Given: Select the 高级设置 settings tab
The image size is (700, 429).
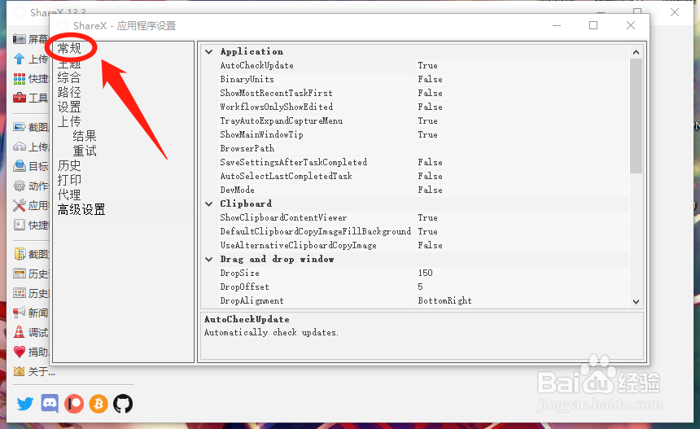Looking at the screenshot, I should pos(81,210).
